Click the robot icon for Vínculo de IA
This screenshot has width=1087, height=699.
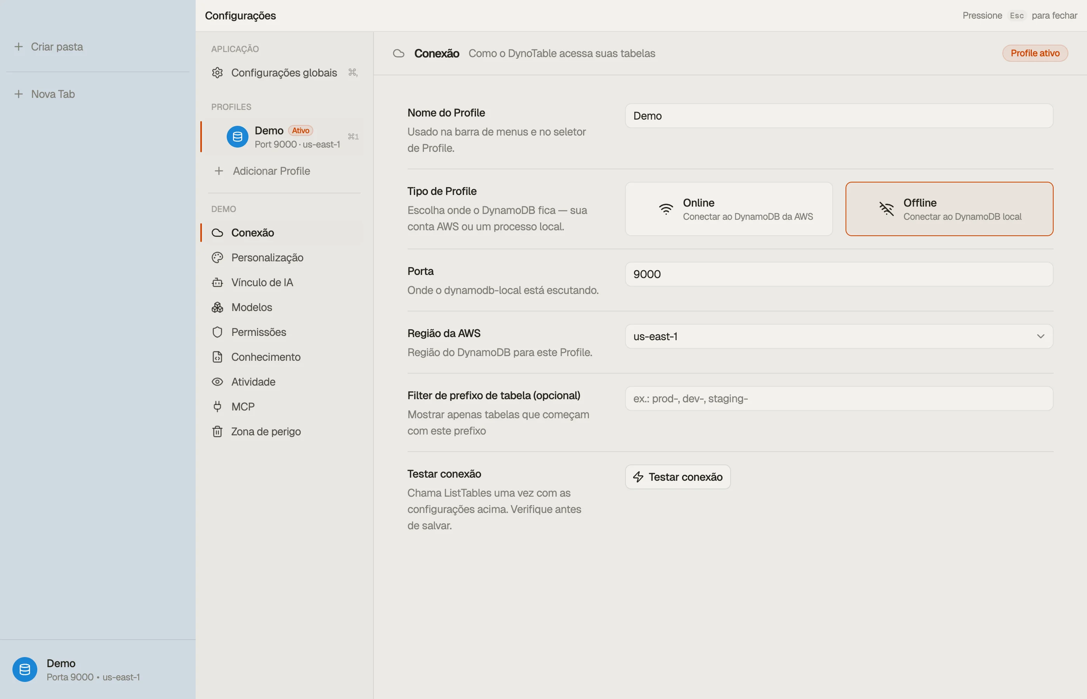[x=217, y=282]
